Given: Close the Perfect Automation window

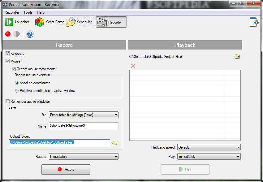Looking at the screenshot, I should tap(253, 3).
